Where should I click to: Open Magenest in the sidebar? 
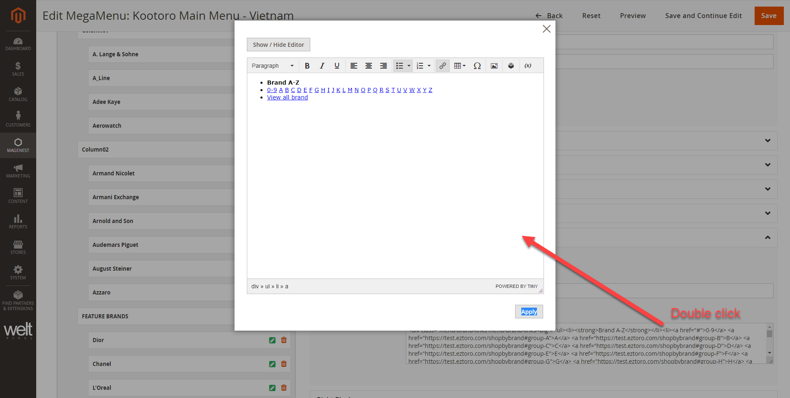click(18, 145)
